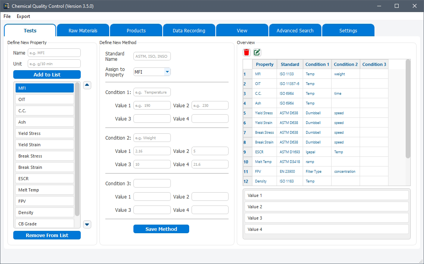Click the Add to List button
The height and width of the screenshot is (264, 424).
(47, 74)
